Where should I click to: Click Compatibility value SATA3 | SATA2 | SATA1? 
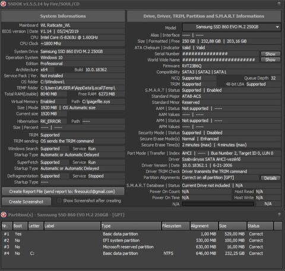(204, 72)
